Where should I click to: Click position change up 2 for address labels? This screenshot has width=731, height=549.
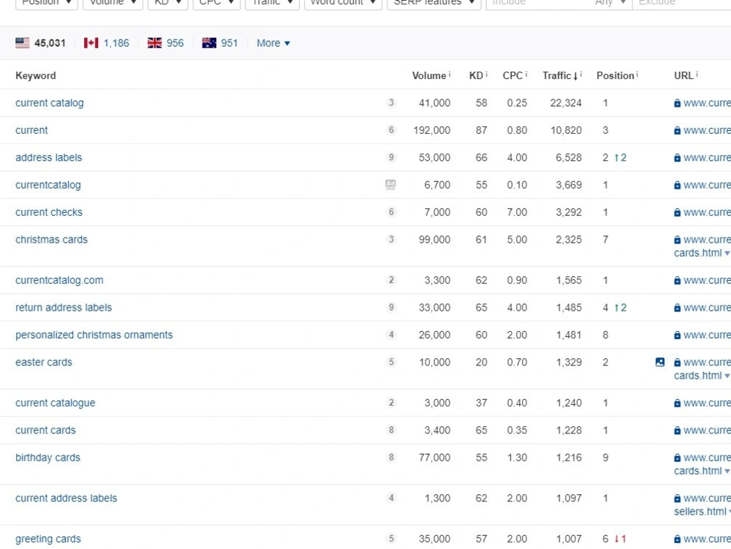[x=621, y=157]
